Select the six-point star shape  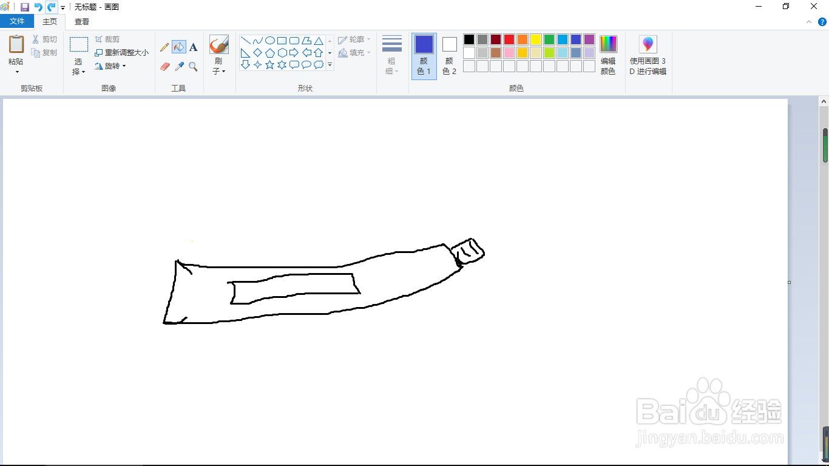[x=282, y=65]
